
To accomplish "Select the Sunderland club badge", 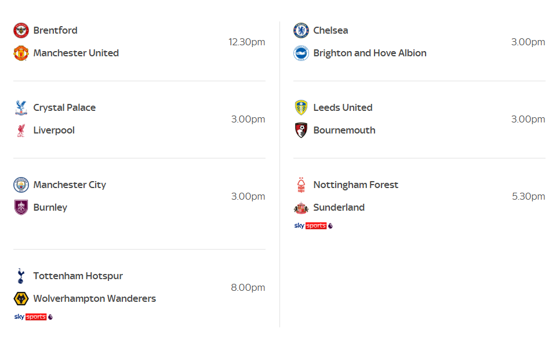I will [x=301, y=207].
